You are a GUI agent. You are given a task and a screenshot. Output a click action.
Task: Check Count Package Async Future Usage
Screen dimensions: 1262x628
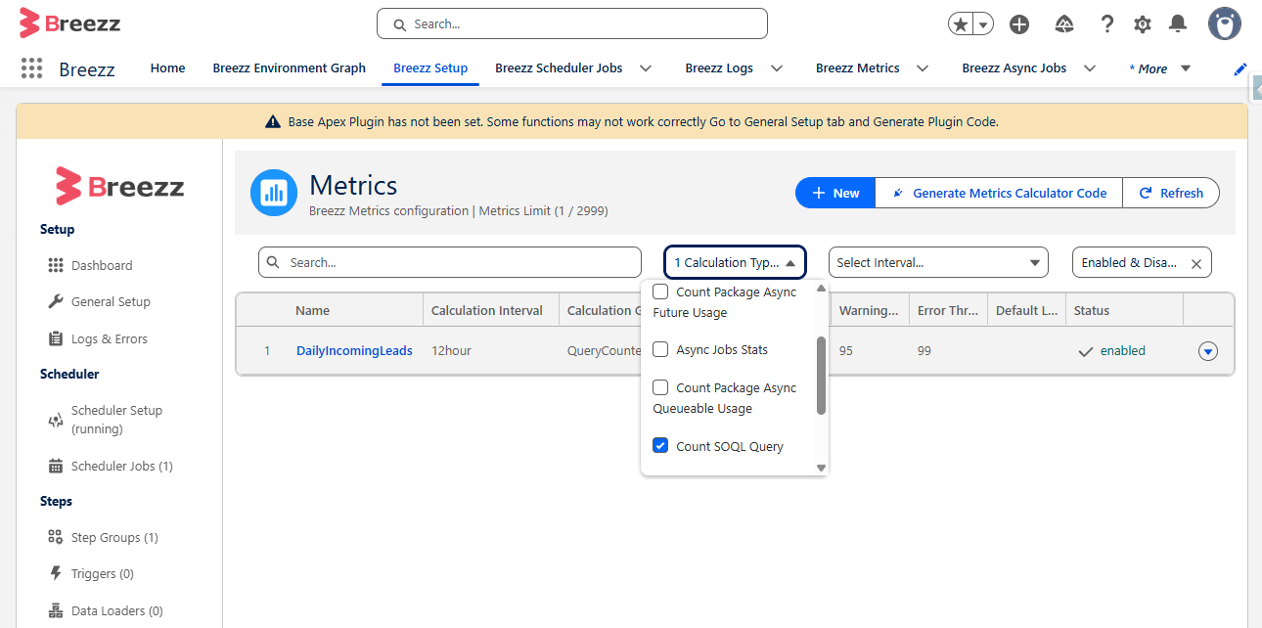[660, 292]
